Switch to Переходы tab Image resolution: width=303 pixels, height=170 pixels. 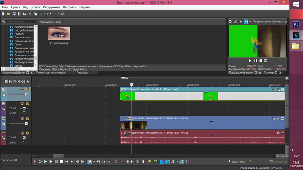pos(83,73)
